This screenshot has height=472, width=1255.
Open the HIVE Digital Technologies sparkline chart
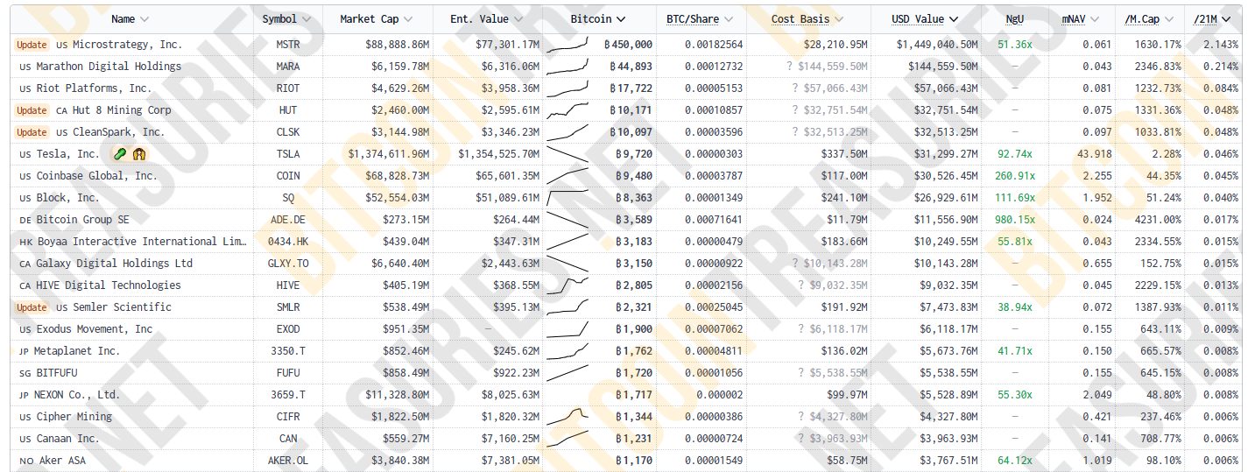(x=568, y=285)
